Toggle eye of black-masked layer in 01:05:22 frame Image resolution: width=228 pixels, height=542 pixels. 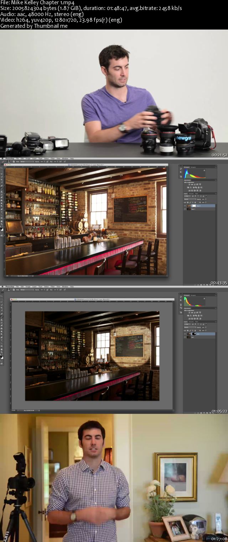point(185,334)
